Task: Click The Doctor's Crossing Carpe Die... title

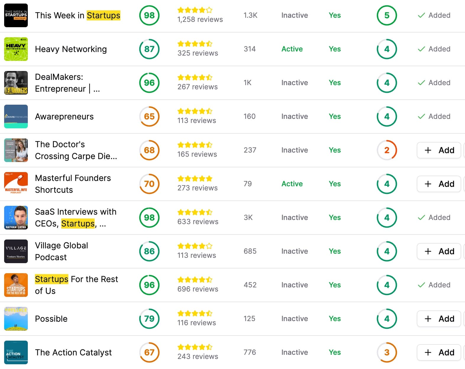Action: [76, 150]
